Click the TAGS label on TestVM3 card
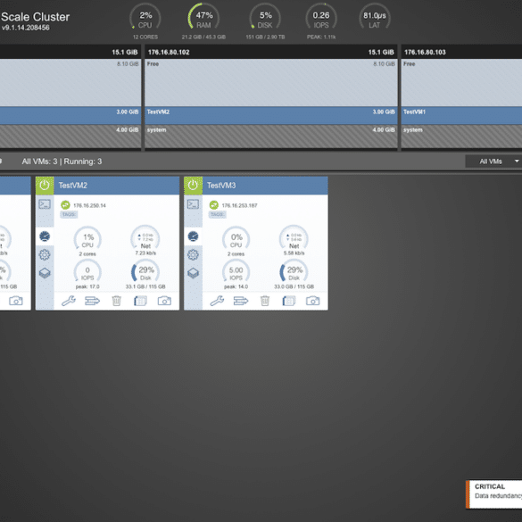Image resolution: width=522 pixels, height=522 pixels. [x=218, y=214]
